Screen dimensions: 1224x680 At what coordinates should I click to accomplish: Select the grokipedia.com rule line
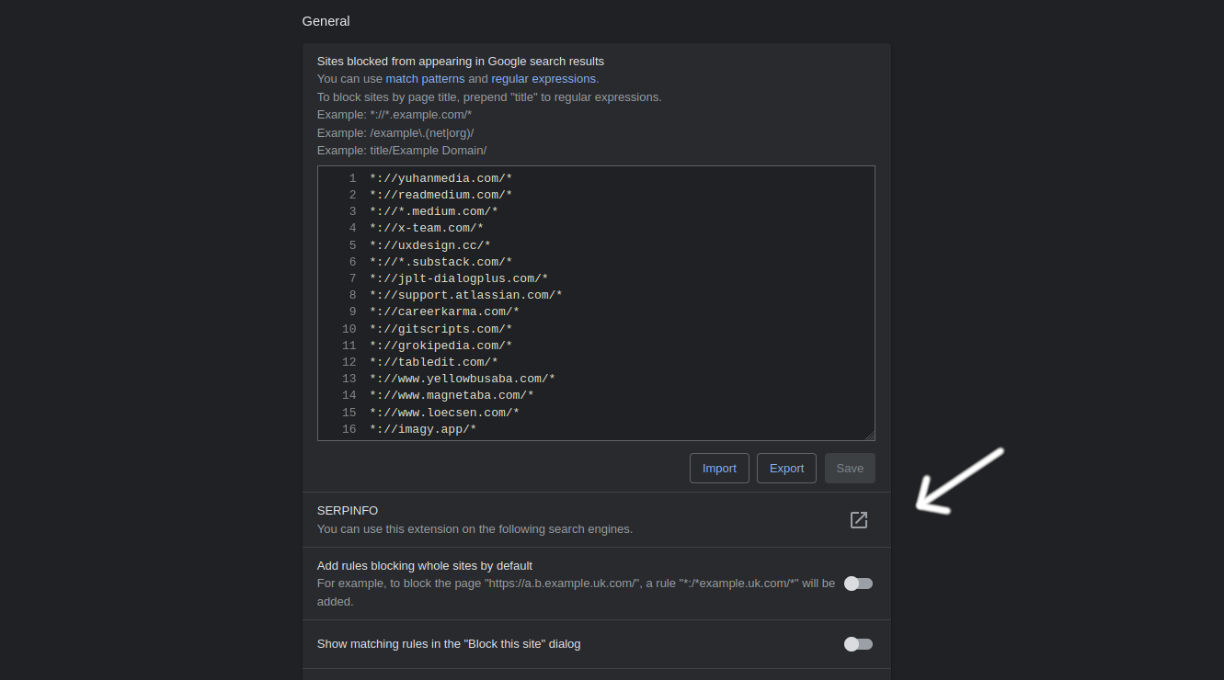tap(440, 346)
